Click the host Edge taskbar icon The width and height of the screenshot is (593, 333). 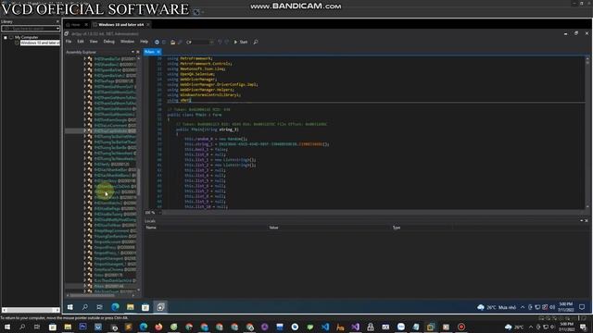[144, 327]
